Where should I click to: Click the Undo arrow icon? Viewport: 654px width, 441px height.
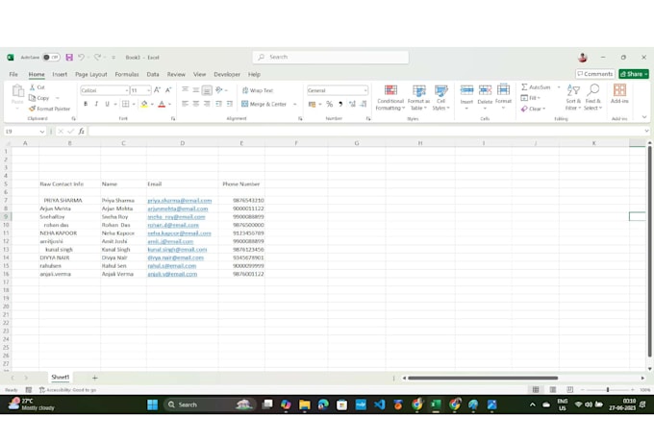click(x=81, y=57)
